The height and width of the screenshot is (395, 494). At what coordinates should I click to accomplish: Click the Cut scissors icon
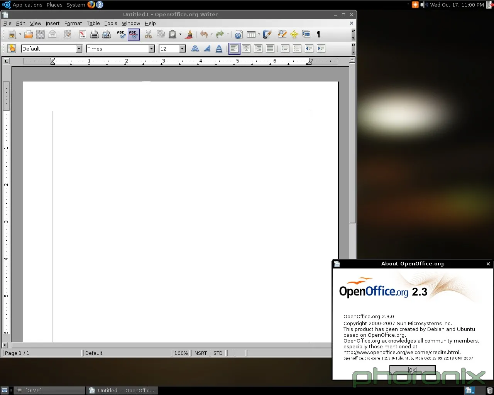tap(149, 34)
